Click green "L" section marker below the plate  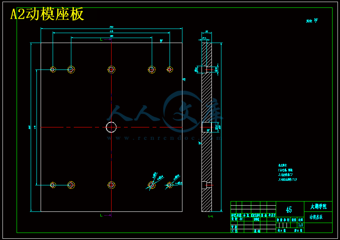101,215
